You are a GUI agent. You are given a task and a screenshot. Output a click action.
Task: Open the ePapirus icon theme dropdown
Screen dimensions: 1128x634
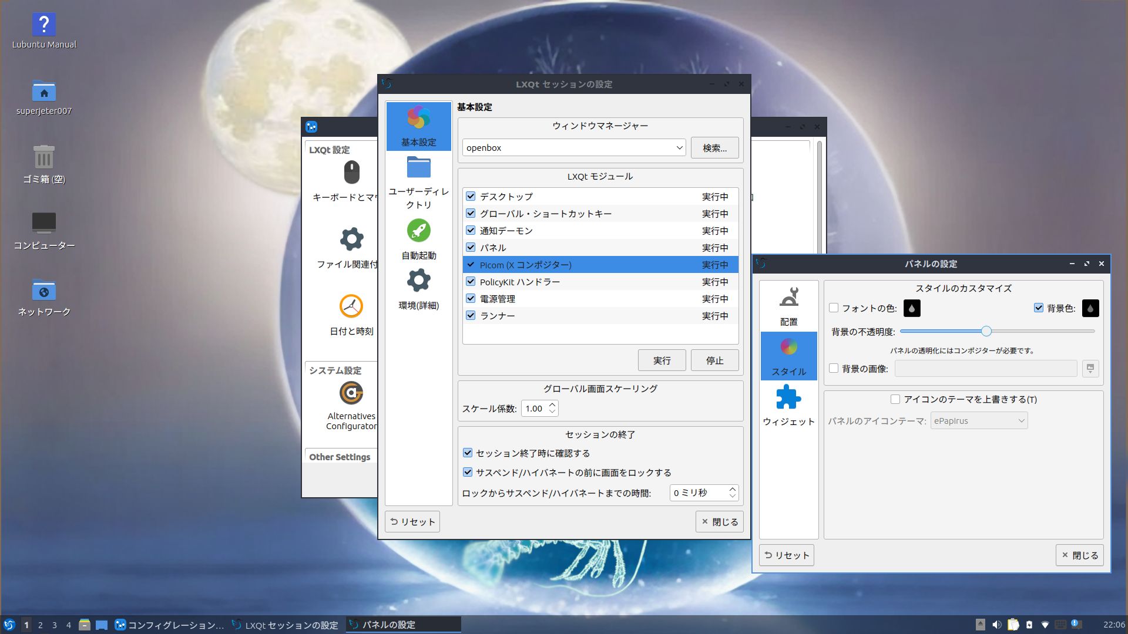tap(979, 421)
